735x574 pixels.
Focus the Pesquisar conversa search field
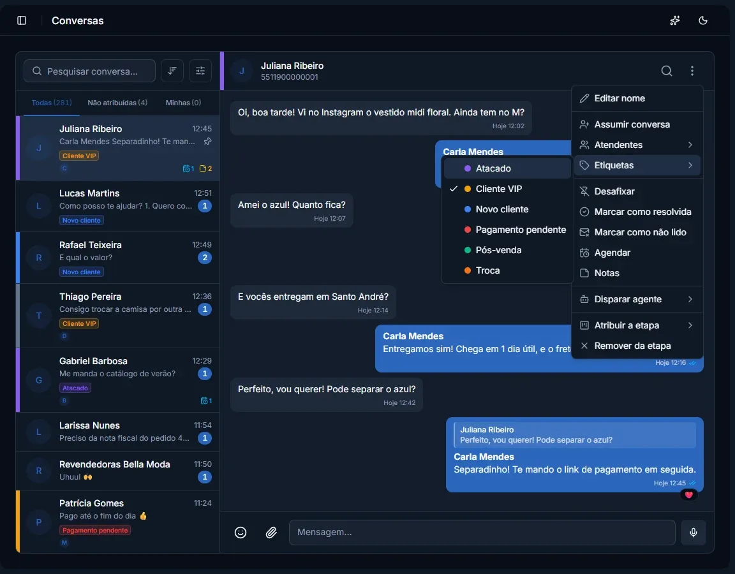(x=89, y=71)
